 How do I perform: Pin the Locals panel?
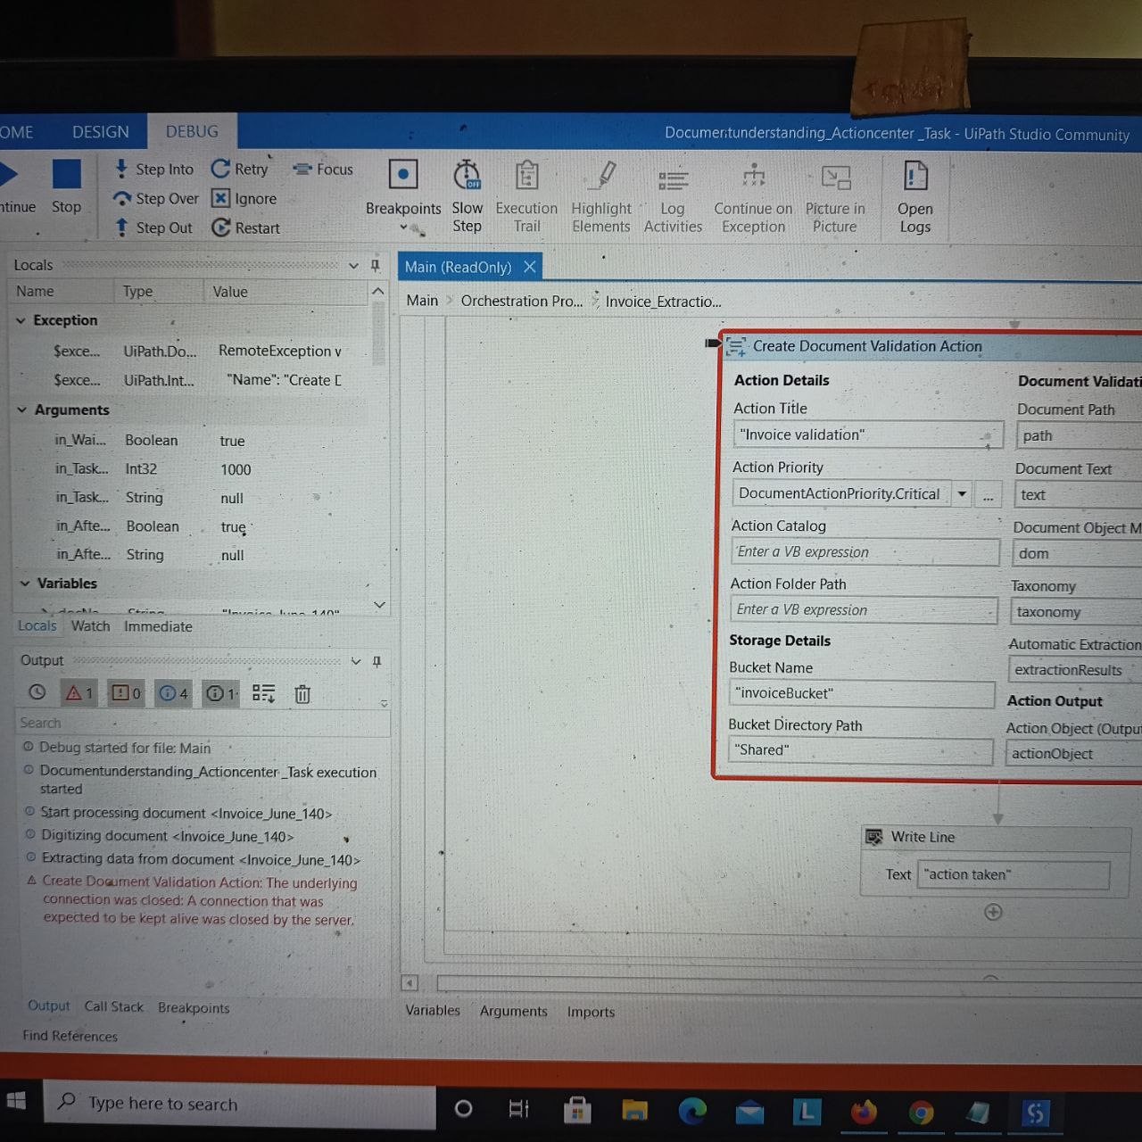[376, 265]
